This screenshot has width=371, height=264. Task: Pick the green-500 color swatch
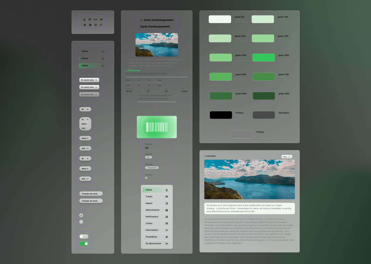click(263, 57)
